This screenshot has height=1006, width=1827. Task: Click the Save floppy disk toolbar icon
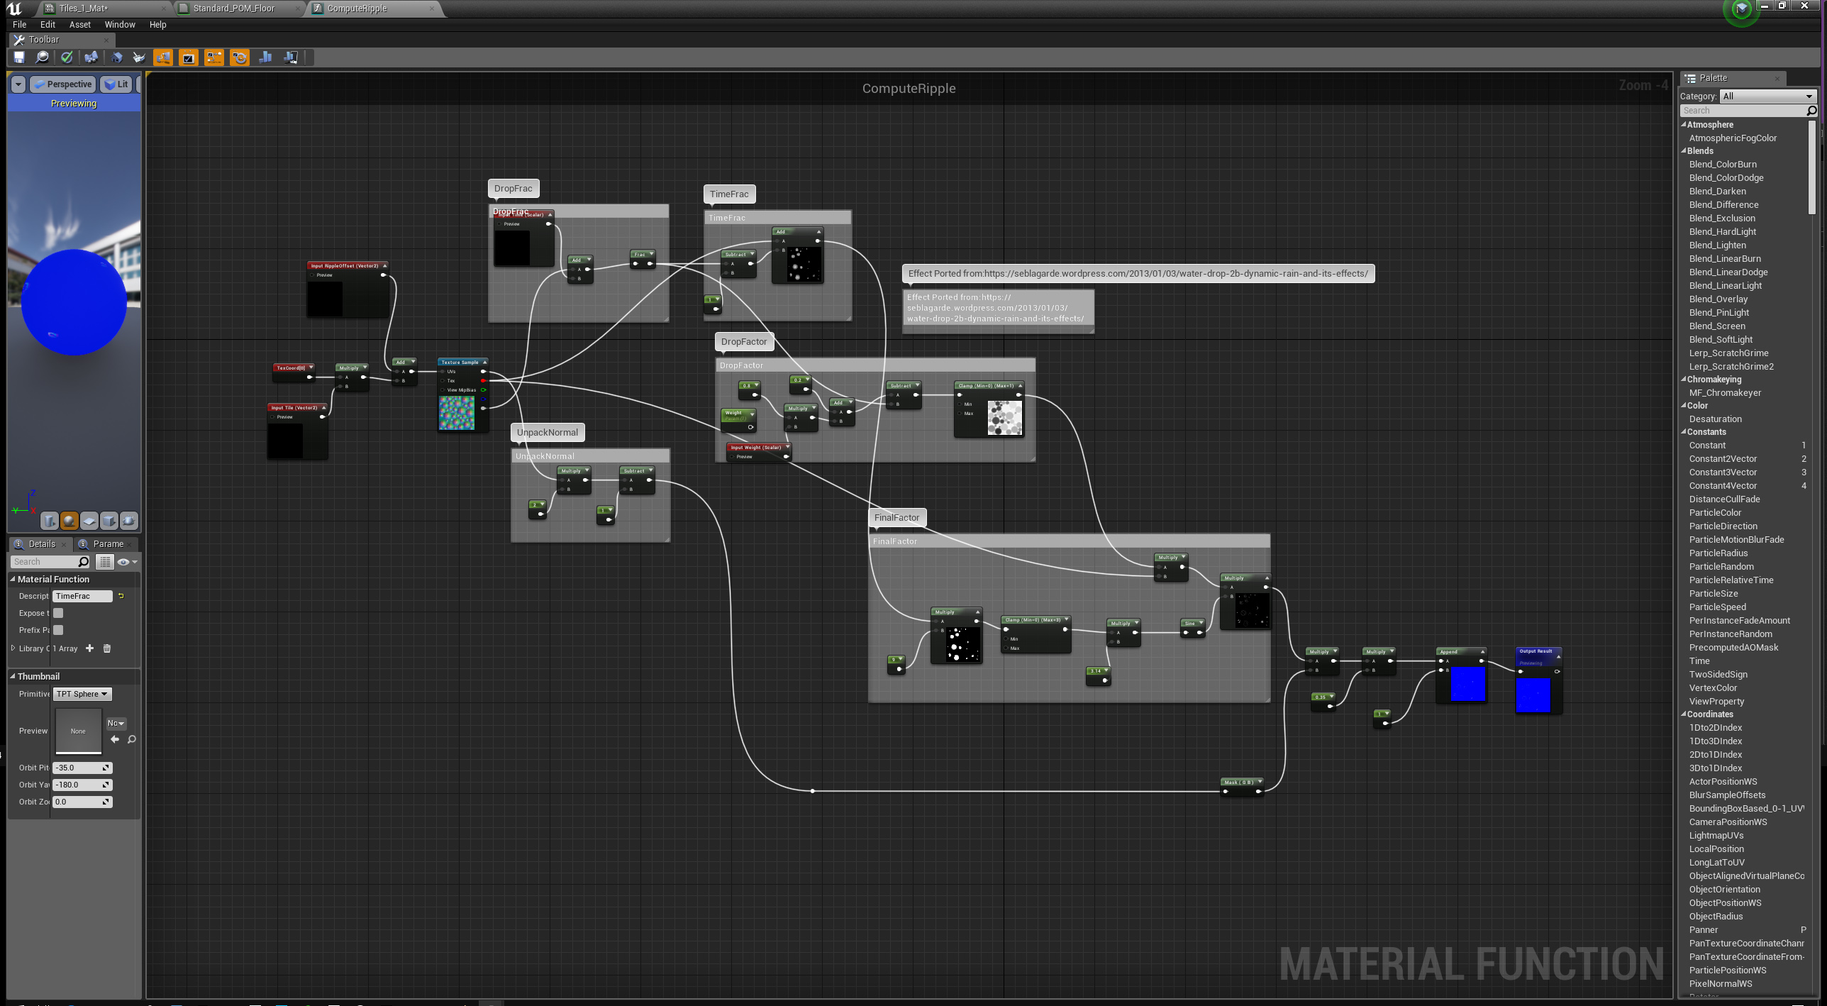coord(19,57)
